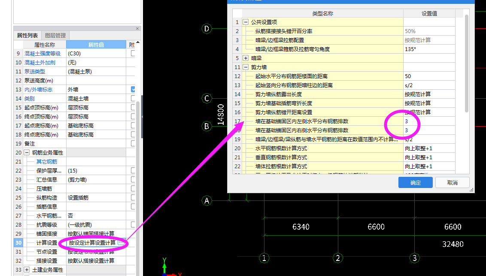The width and height of the screenshot is (486, 276).
Task: Click axis bubble C on the drawing
Action: tap(207, 98)
